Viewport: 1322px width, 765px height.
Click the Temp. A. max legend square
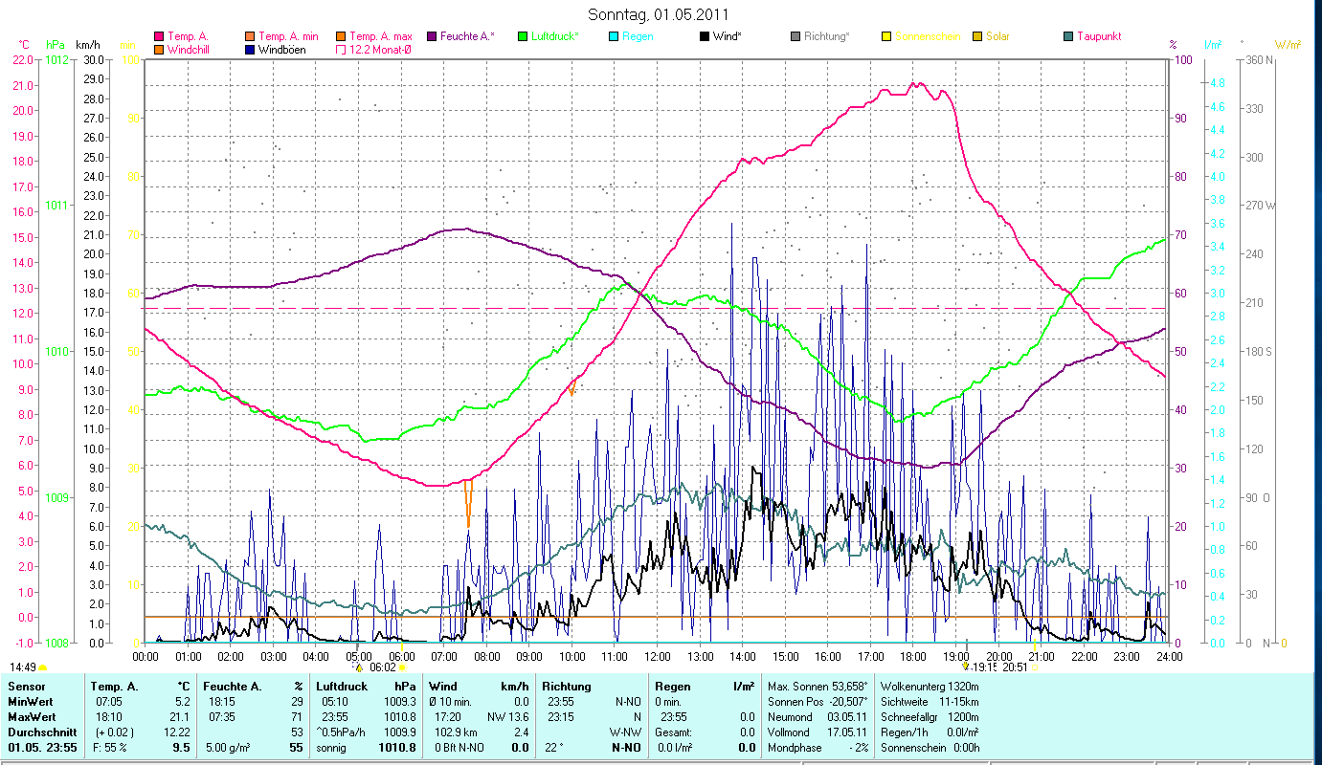341,36
